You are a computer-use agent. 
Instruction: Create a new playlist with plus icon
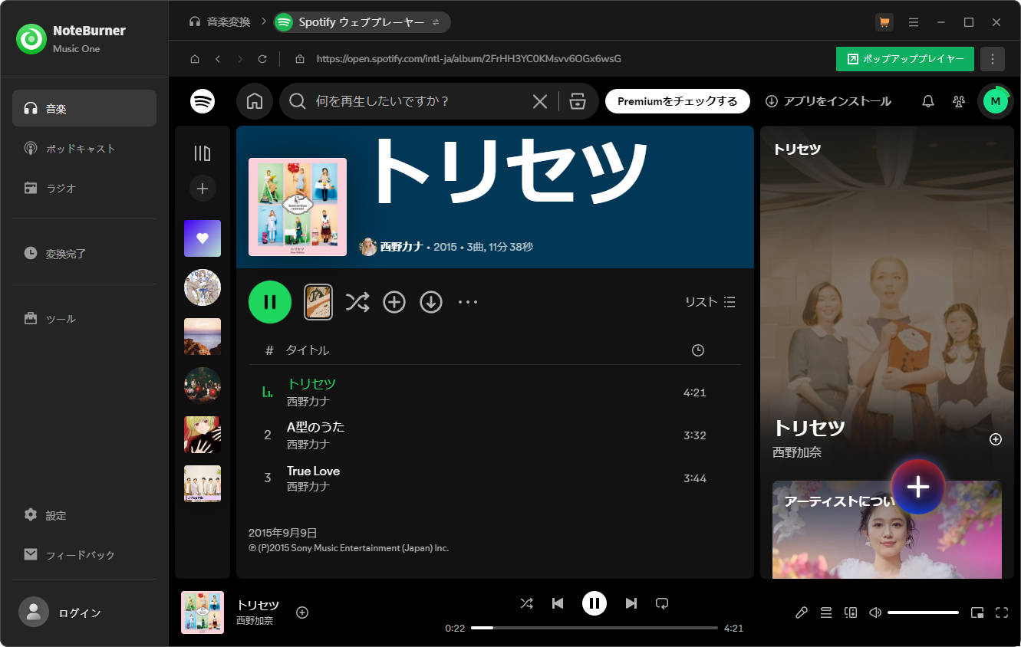point(203,189)
